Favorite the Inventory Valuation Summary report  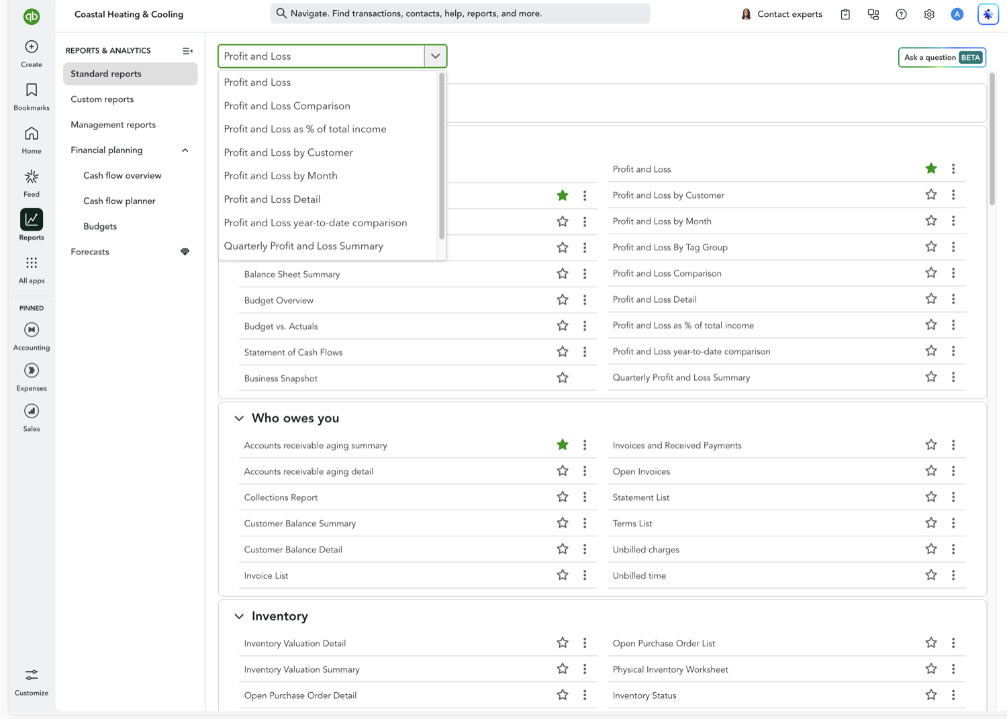coord(563,669)
